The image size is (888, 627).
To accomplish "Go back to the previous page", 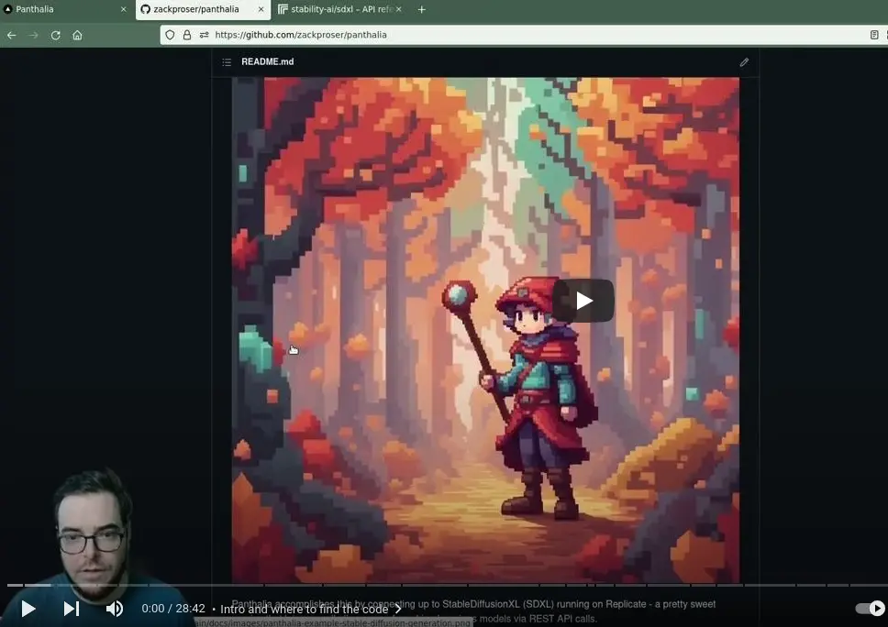I will [x=12, y=35].
